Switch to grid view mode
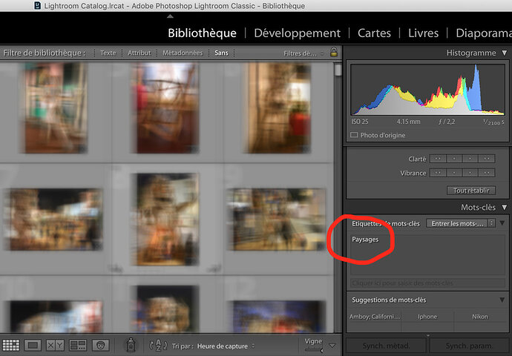 click(11, 345)
